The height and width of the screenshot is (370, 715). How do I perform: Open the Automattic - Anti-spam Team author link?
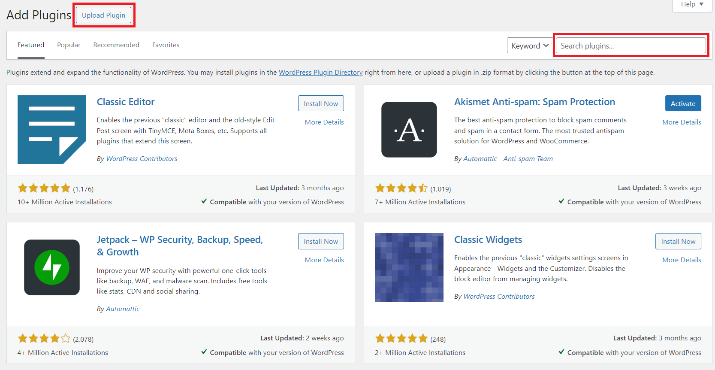[508, 159]
